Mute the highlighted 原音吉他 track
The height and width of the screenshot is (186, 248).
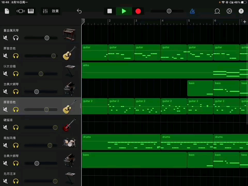5,110
